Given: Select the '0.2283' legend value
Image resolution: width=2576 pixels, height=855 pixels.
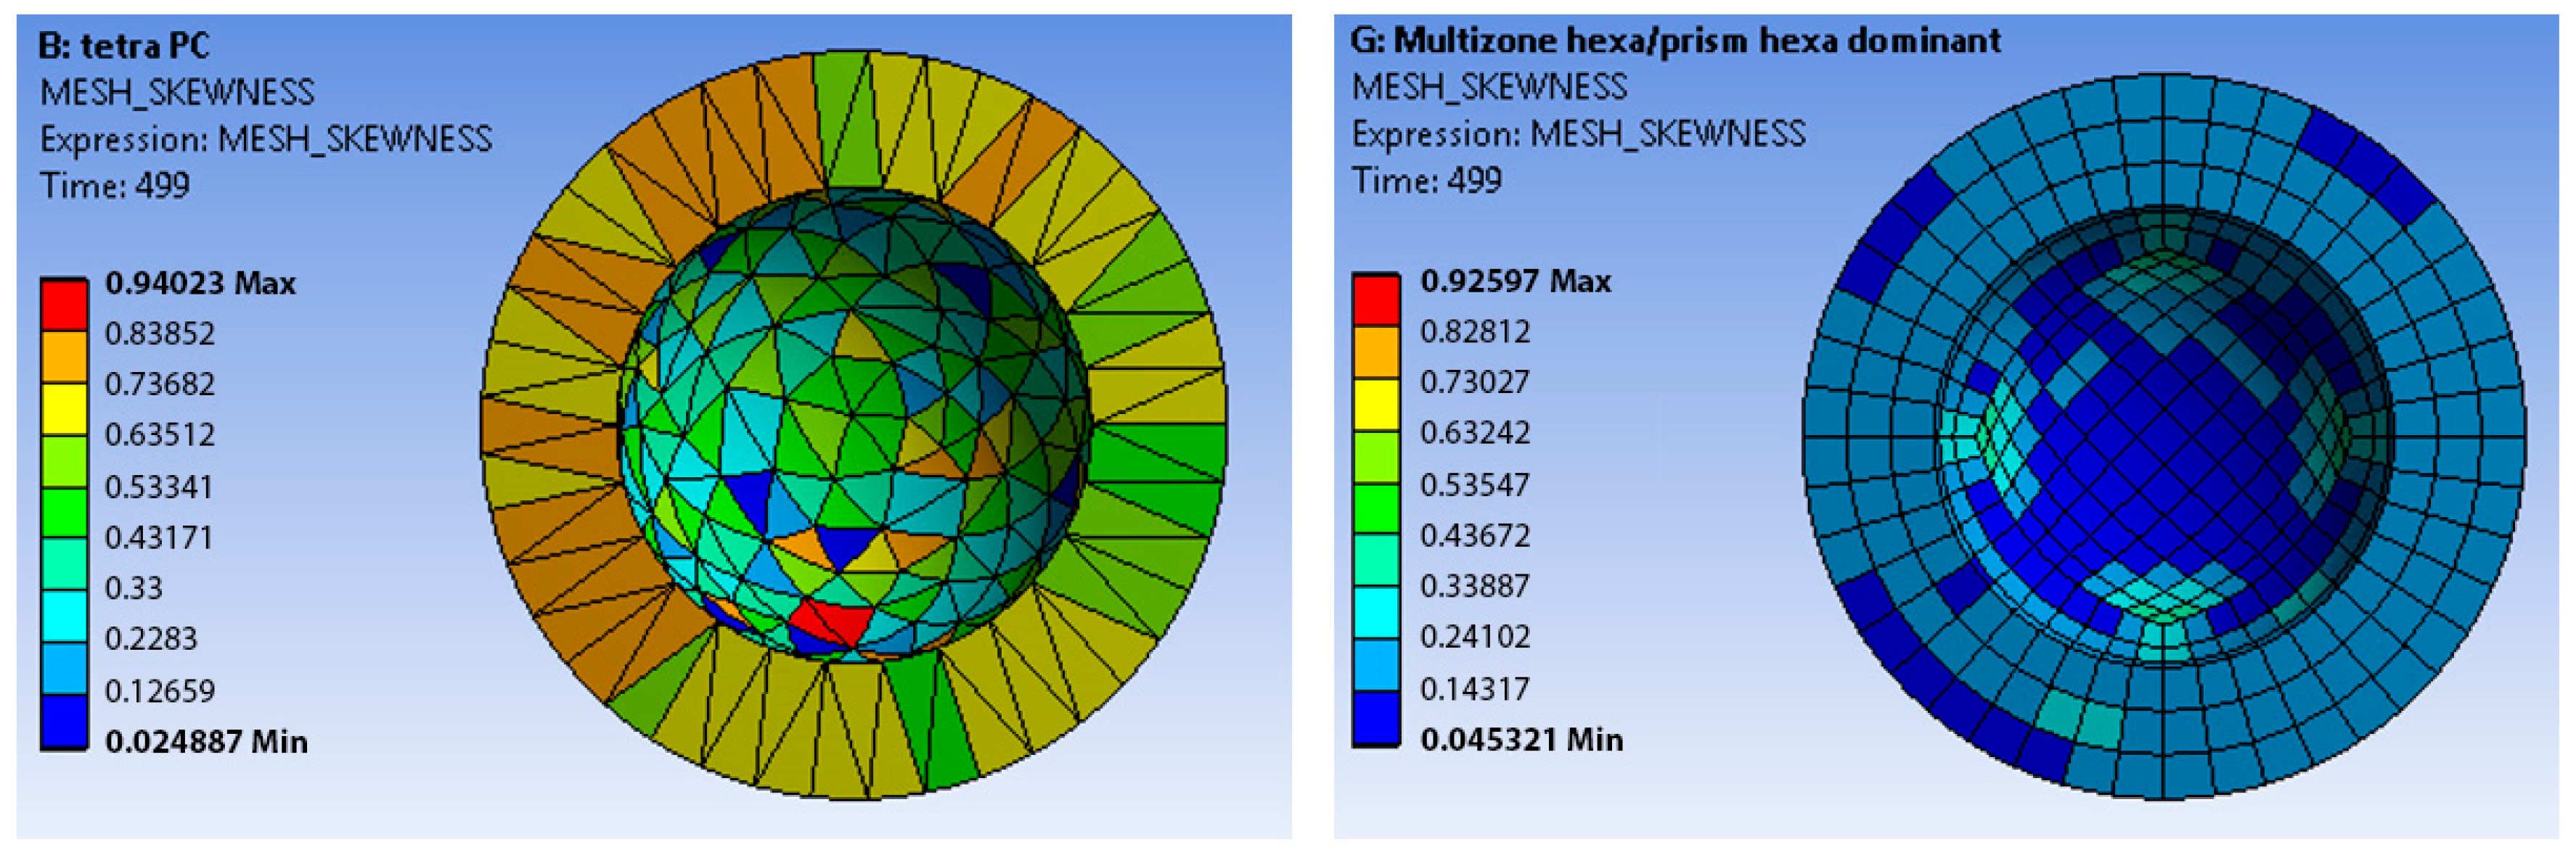Looking at the screenshot, I should [151, 639].
